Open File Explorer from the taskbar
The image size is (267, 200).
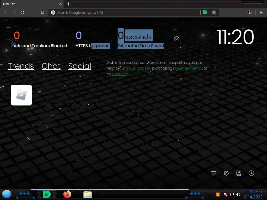[x=88, y=195]
